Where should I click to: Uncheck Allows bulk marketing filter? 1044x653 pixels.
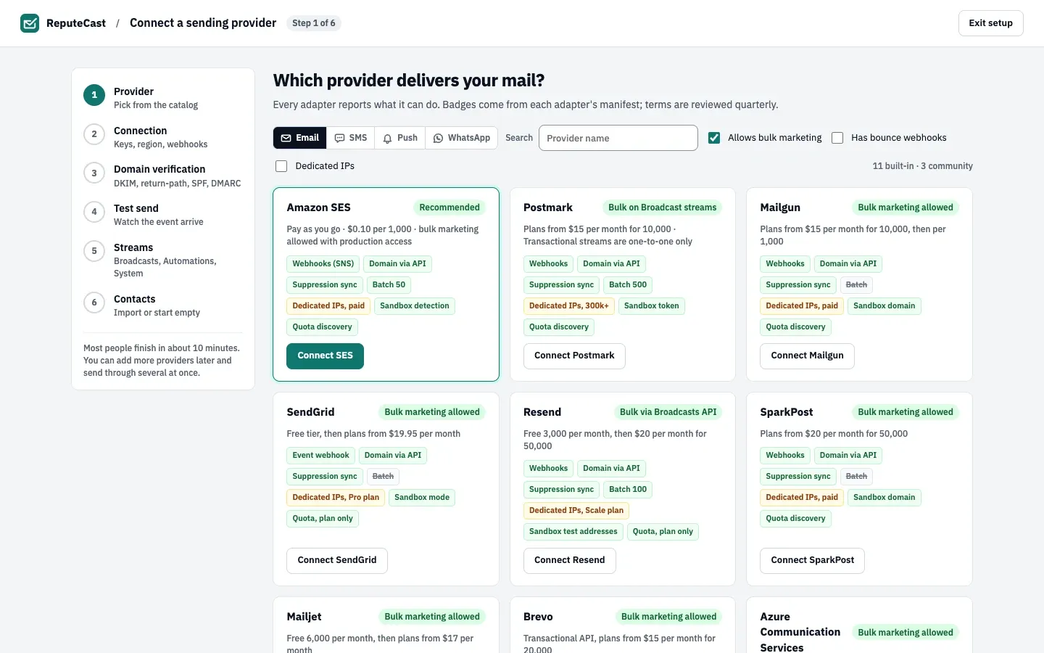[x=714, y=138]
